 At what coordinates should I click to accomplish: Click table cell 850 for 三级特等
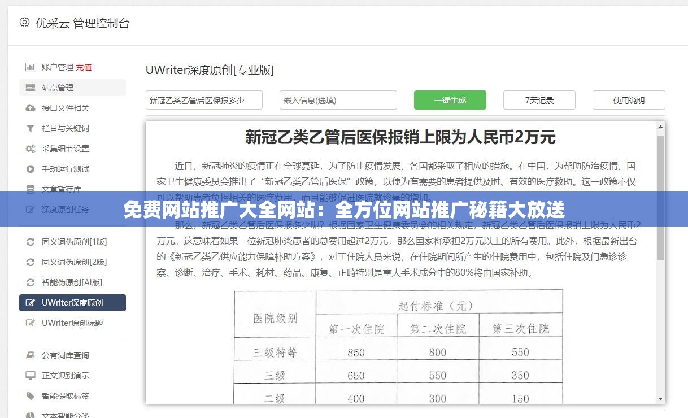(356, 352)
